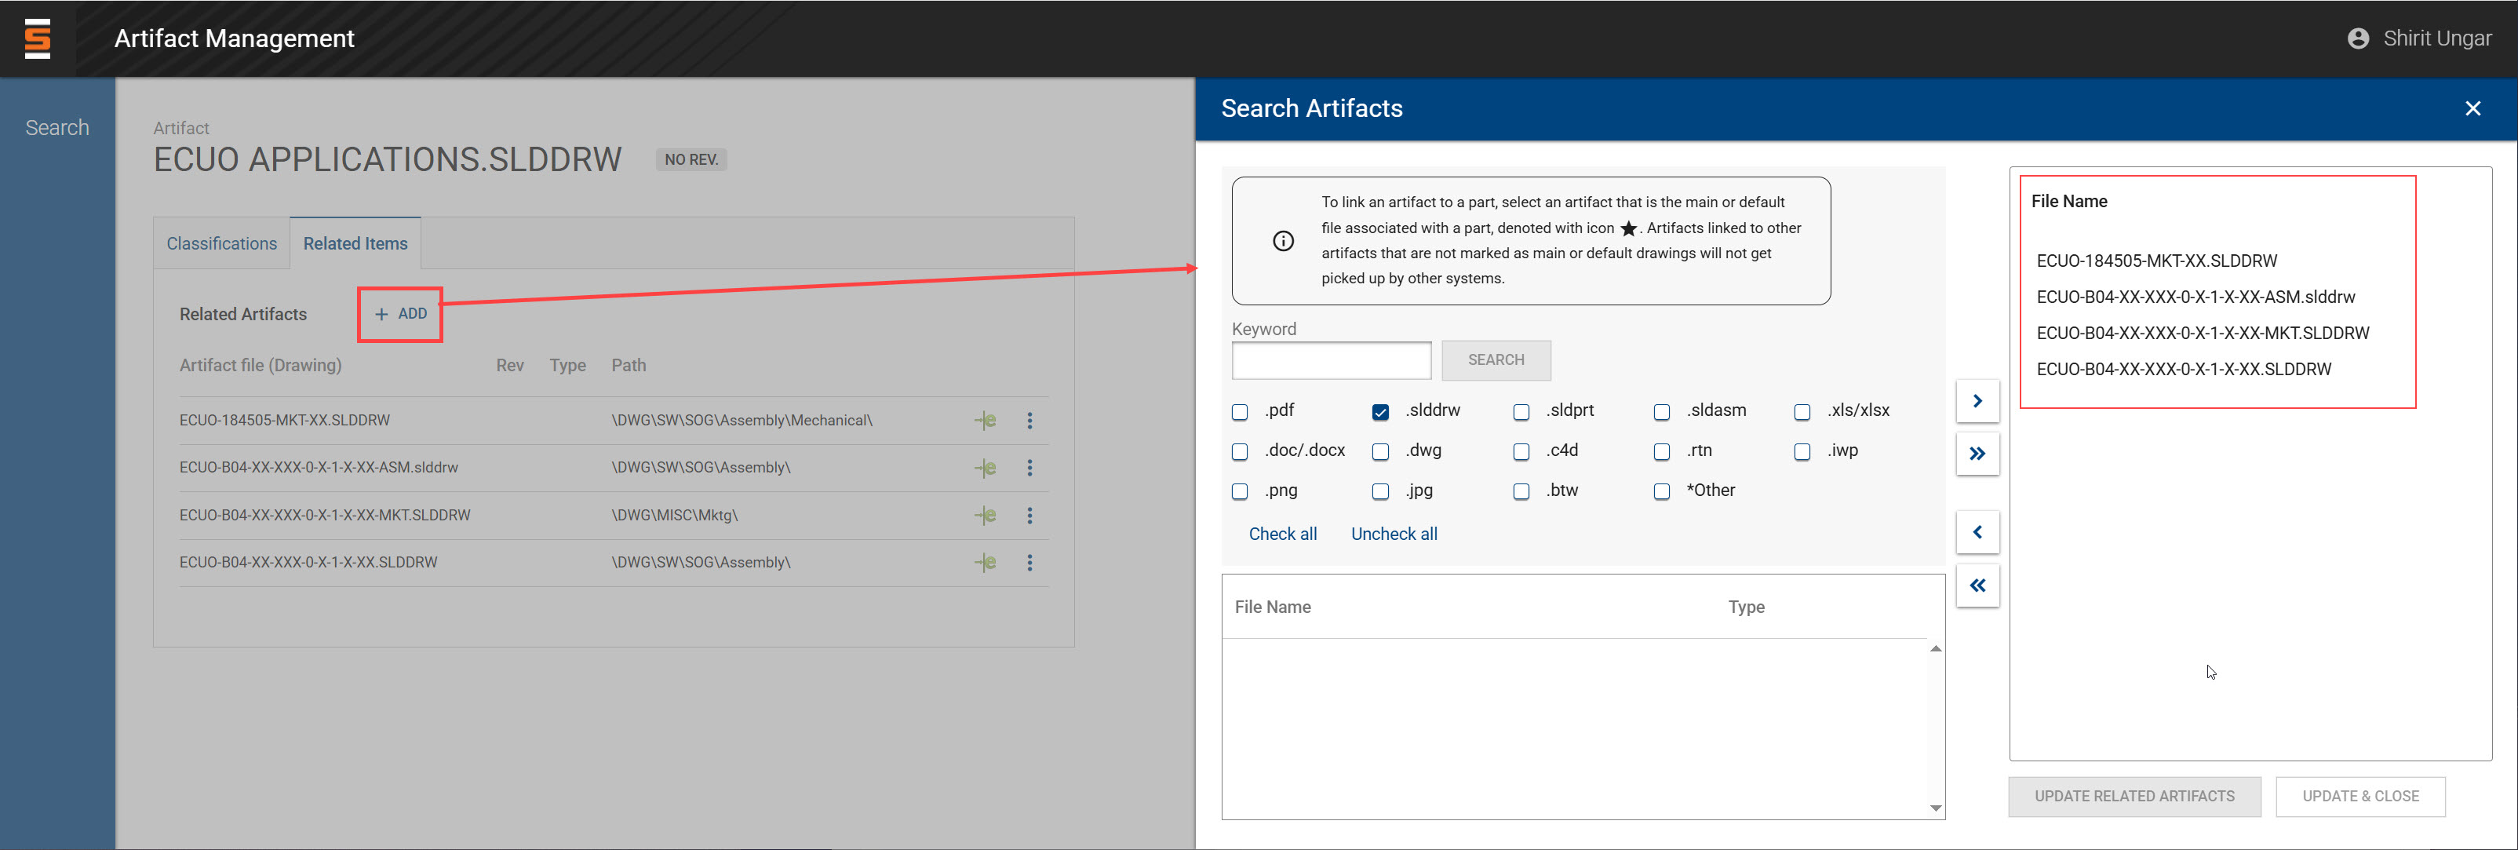2518x850 pixels.
Task: Move selected artifact right with single chevron
Action: click(1977, 401)
